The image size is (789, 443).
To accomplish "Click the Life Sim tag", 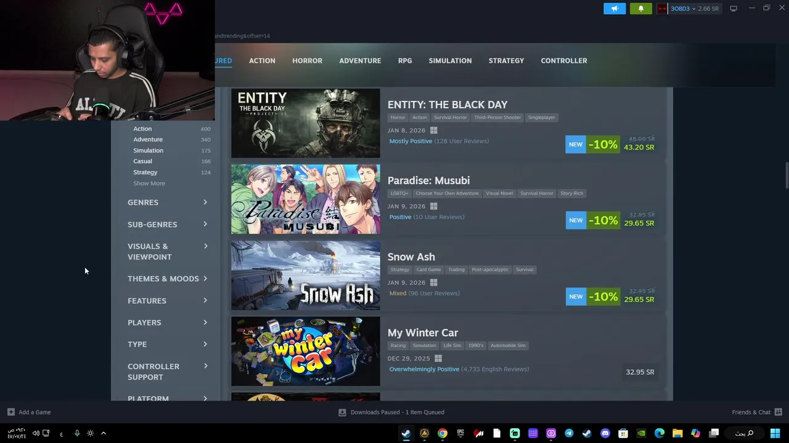I will point(452,346).
